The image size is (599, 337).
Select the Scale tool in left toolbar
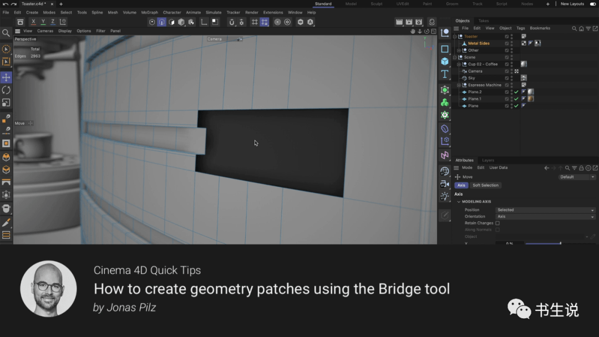(x=6, y=103)
